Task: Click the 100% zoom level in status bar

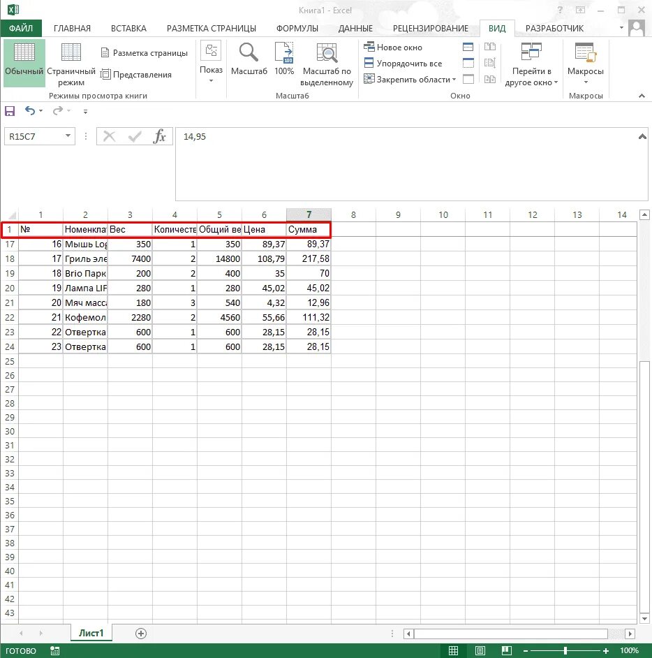Action: pos(630,650)
